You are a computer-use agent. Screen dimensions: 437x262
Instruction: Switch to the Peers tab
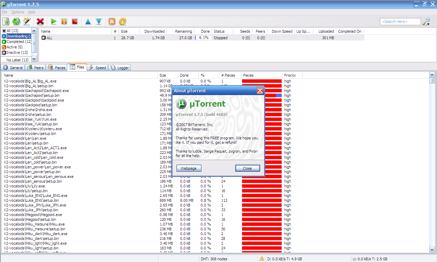pos(36,67)
